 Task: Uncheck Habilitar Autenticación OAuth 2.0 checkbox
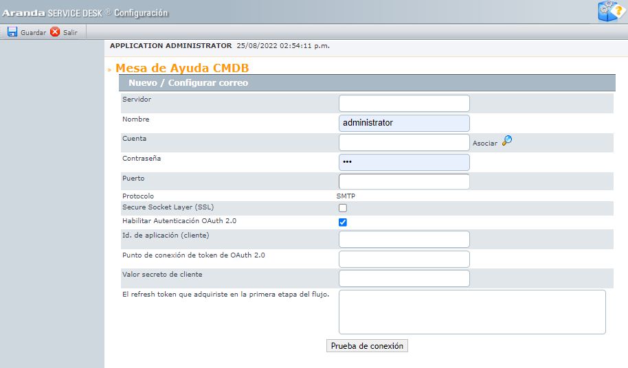pos(343,222)
